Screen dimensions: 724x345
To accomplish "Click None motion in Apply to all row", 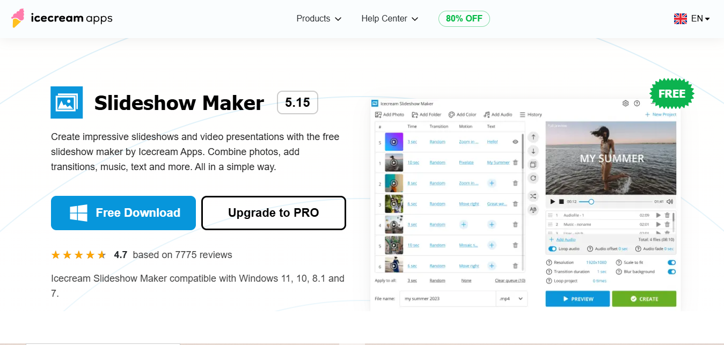I will point(466,280).
